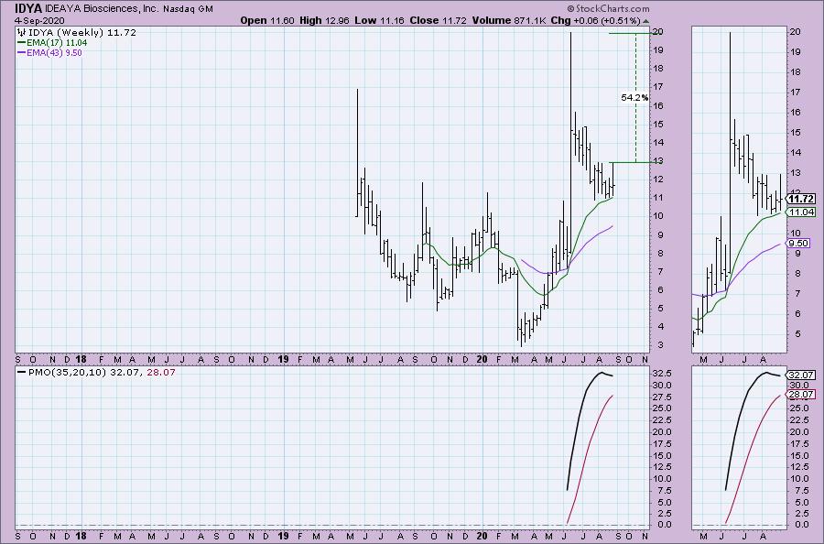
Task: Click the boxed 11.72 price tag on right axis
Action: (x=801, y=199)
